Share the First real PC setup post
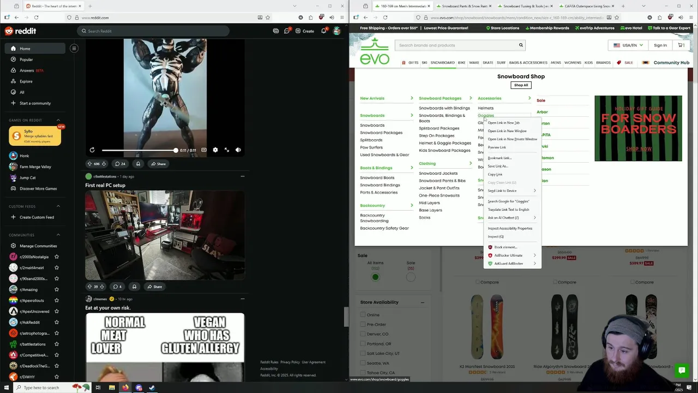Screen dimensions: 698x393 coord(154,287)
